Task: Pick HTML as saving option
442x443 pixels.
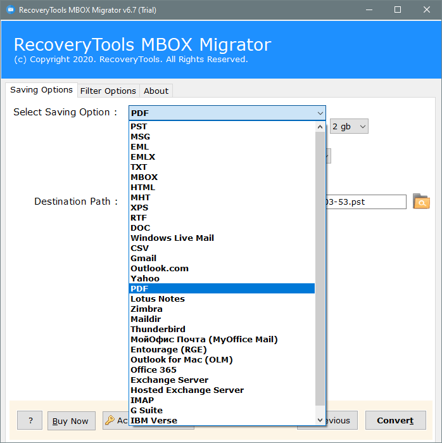Action: point(222,188)
